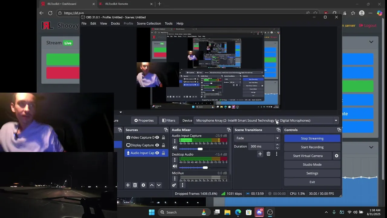Open the Docks menu

coord(115,23)
